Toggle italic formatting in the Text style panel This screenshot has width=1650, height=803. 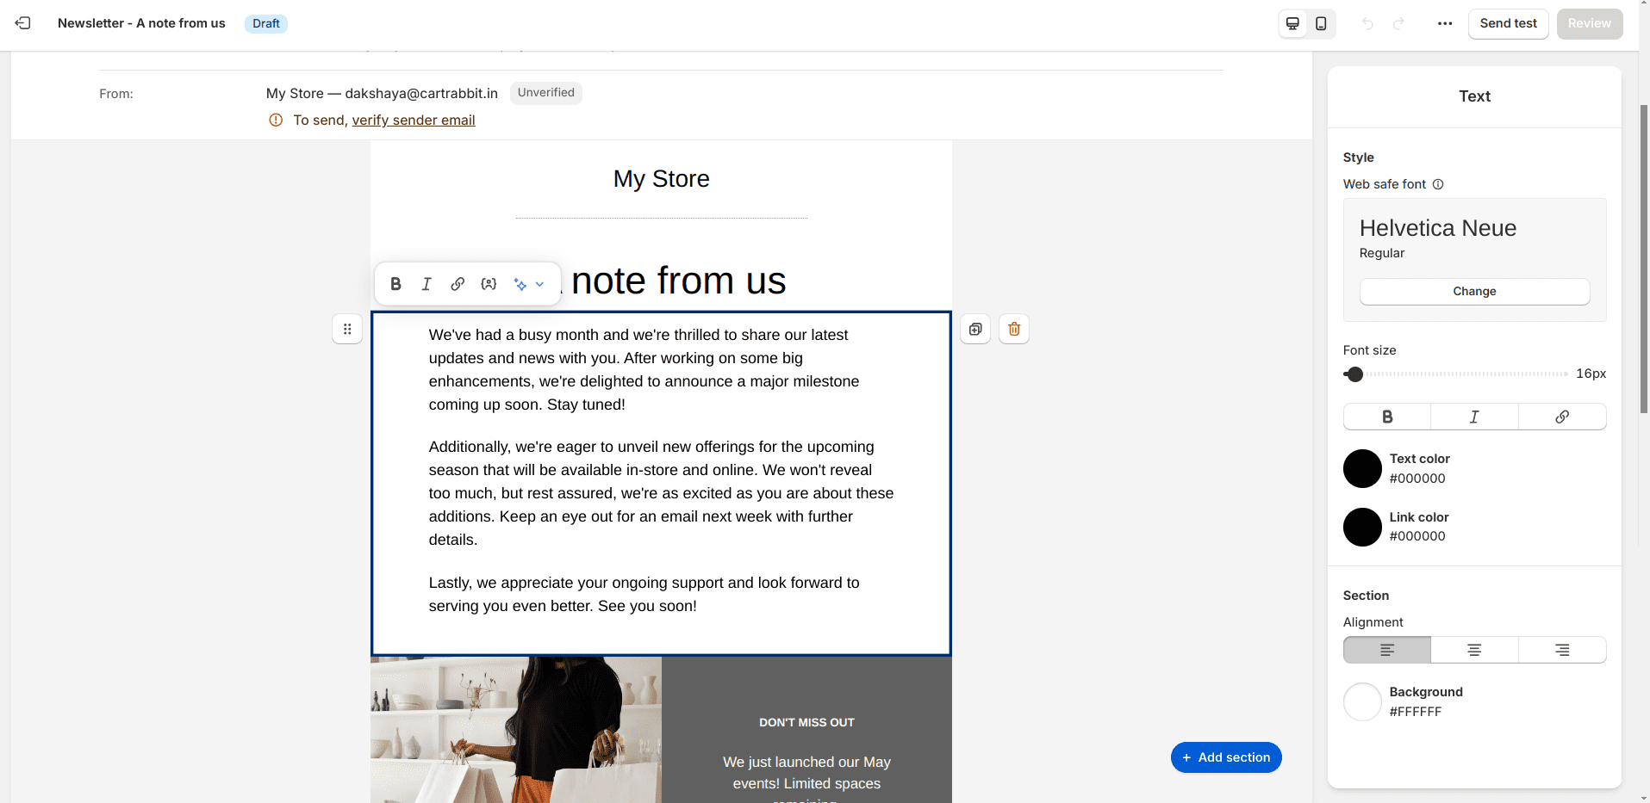1474,417
